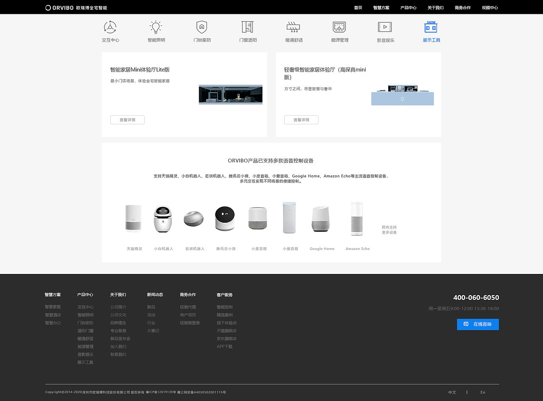
Task: Open 公司简介 footer link
Action: (x=118, y=307)
